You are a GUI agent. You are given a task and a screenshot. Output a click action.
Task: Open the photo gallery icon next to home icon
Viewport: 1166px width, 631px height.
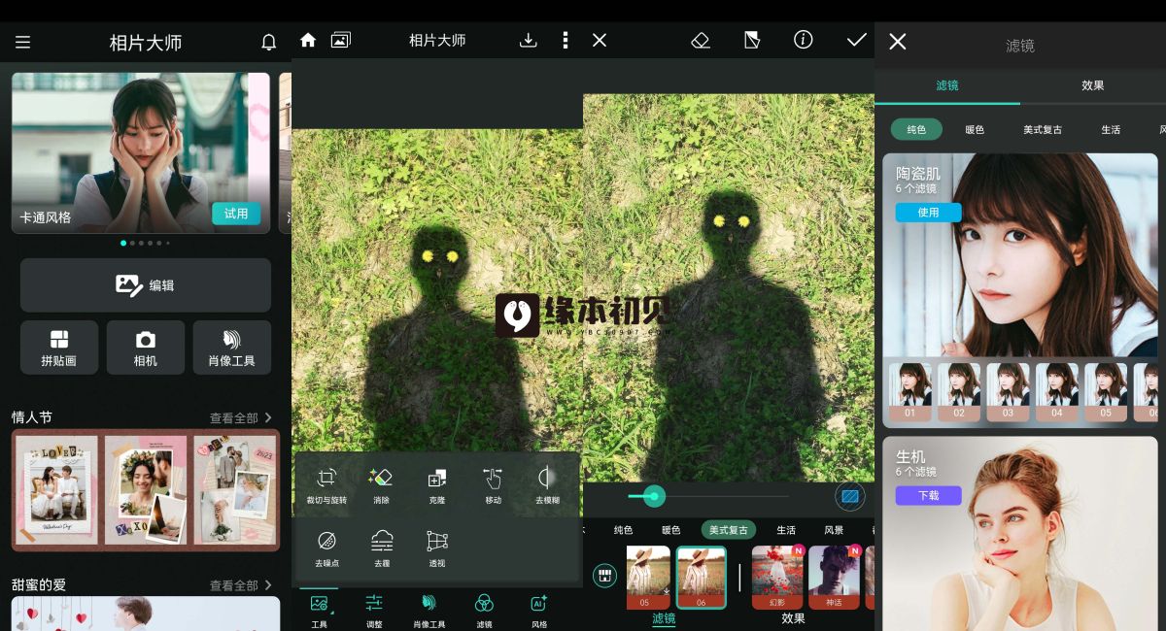click(x=340, y=41)
